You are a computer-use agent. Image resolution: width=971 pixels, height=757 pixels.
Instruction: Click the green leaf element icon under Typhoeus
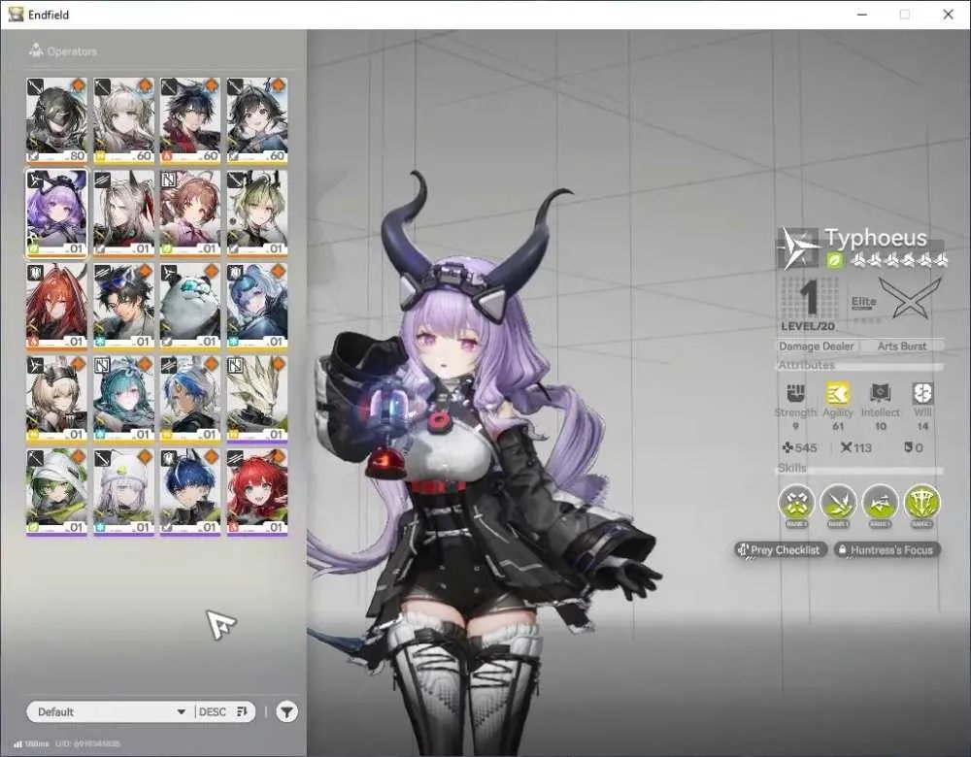pyautogui.click(x=835, y=261)
